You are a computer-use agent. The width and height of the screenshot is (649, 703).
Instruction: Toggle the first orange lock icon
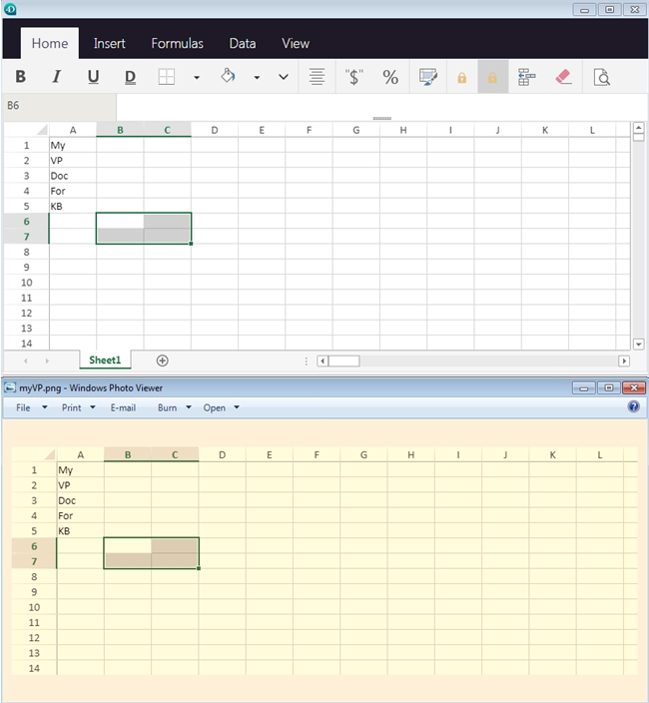coord(461,78)
